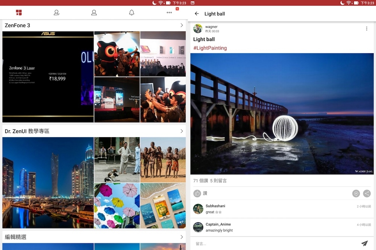
Task: Expand the 編輯精選 section arrow
Action: pos(182,237)
